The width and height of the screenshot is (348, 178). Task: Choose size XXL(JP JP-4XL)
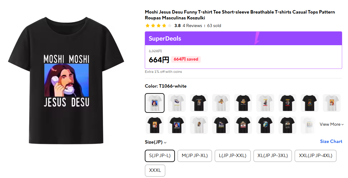click(315, 156)
